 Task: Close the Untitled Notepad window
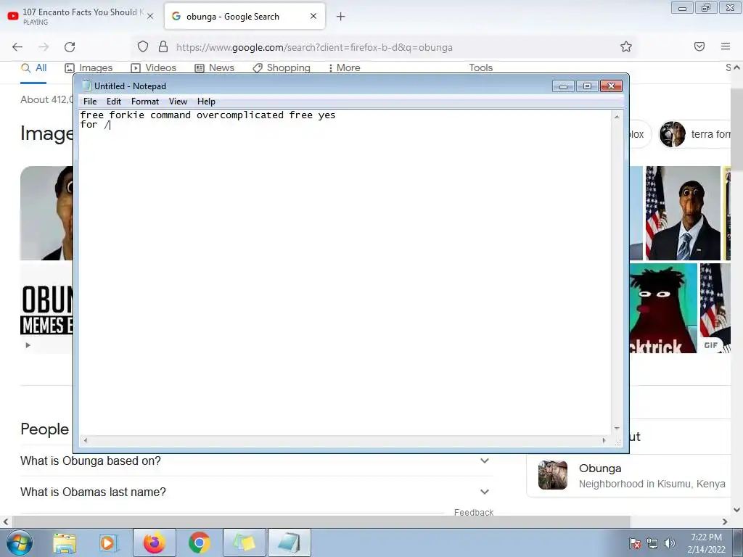(x=611, y=86)
